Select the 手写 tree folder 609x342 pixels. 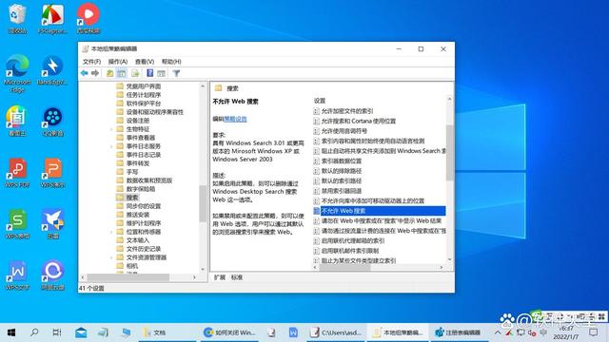pos(132,172)
